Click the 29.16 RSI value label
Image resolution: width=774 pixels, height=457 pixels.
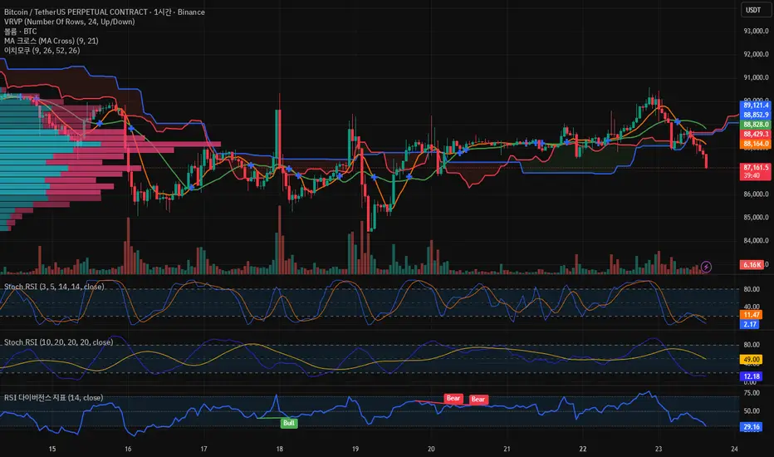(752, 427)
